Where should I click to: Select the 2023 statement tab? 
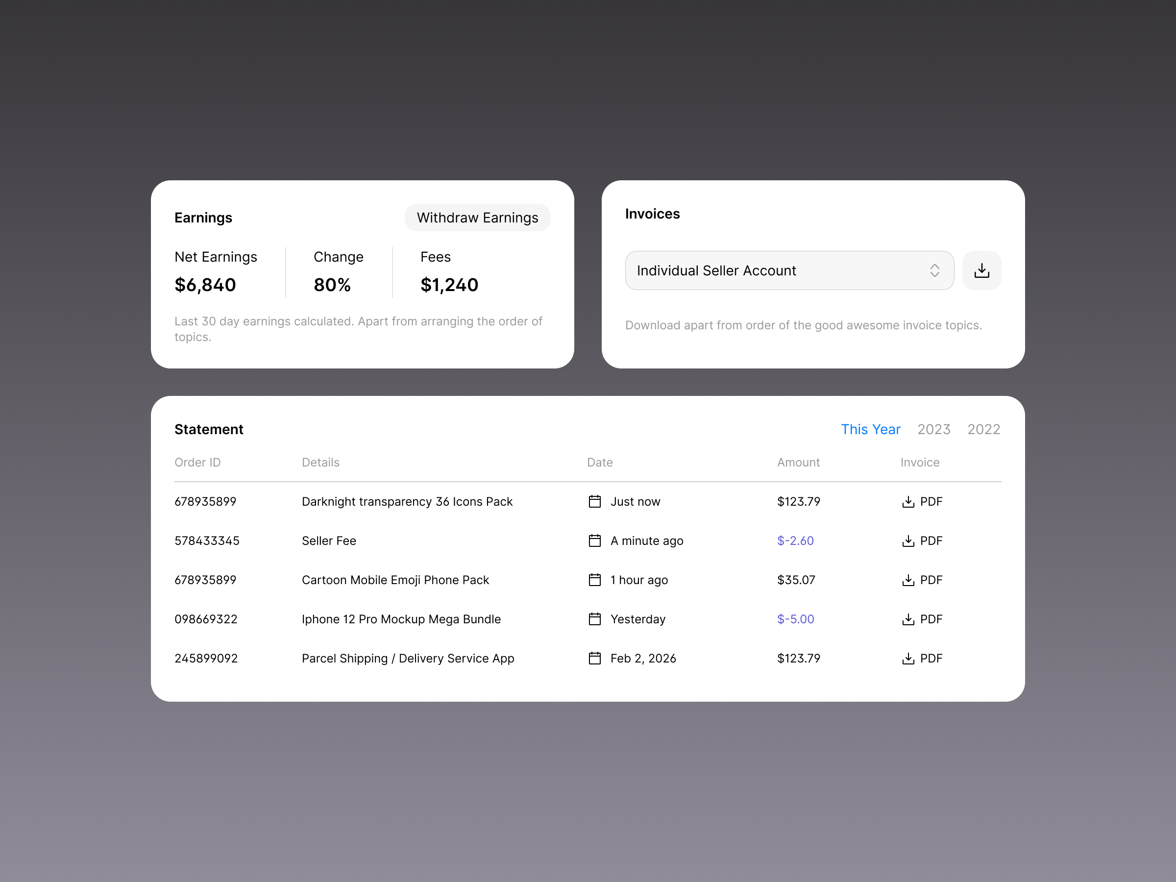click(933, 429)
